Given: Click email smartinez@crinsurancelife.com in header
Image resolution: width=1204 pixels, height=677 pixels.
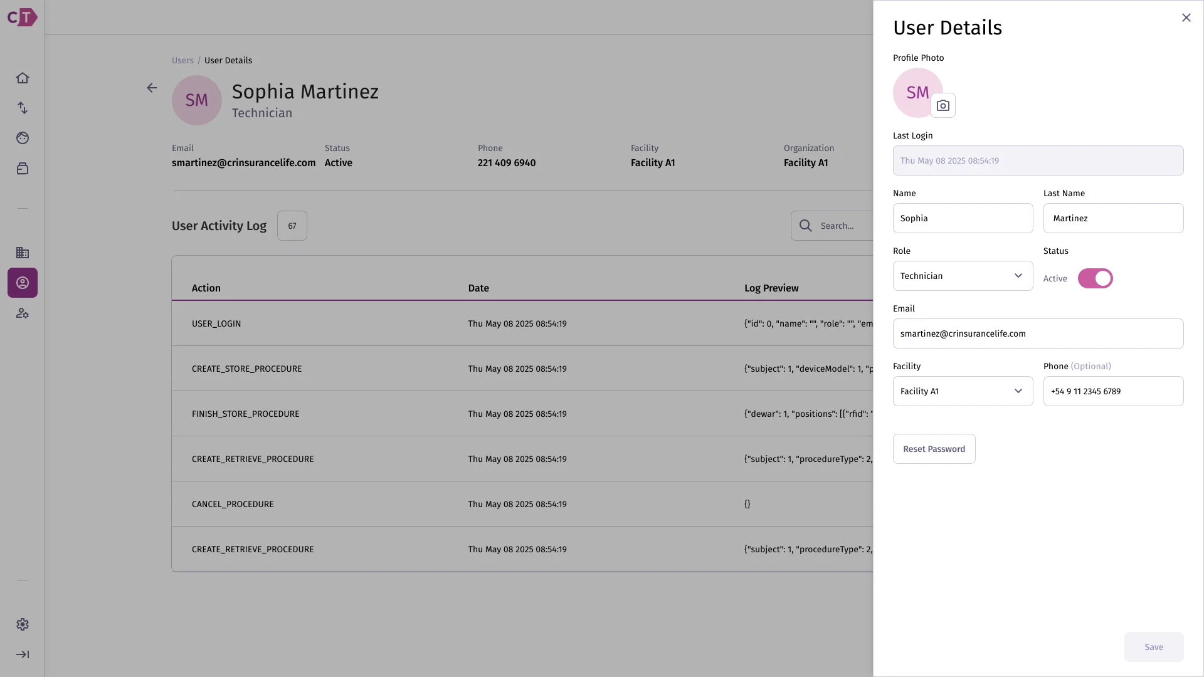Looking at the screenshot, I should [244, 163].
